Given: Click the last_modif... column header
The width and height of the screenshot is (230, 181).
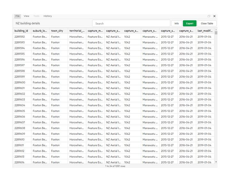Looking at the screenshot, I should coord(205,31).
